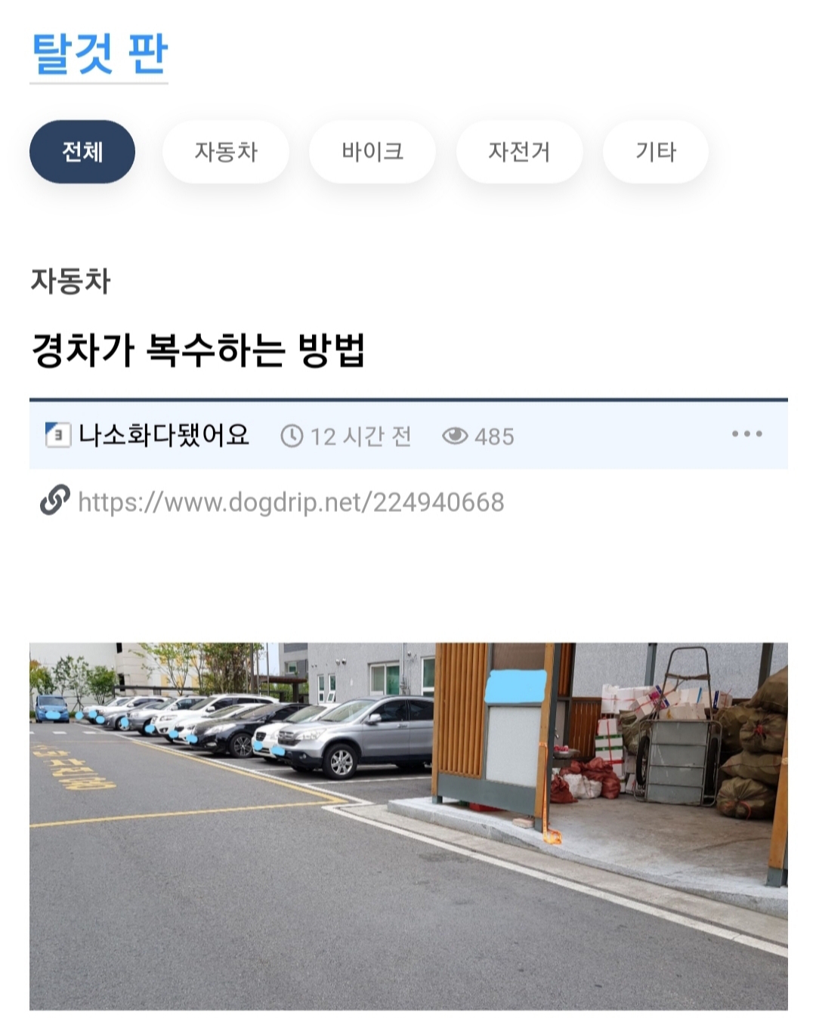Open the three-dot more options menu

pos(746,434)
